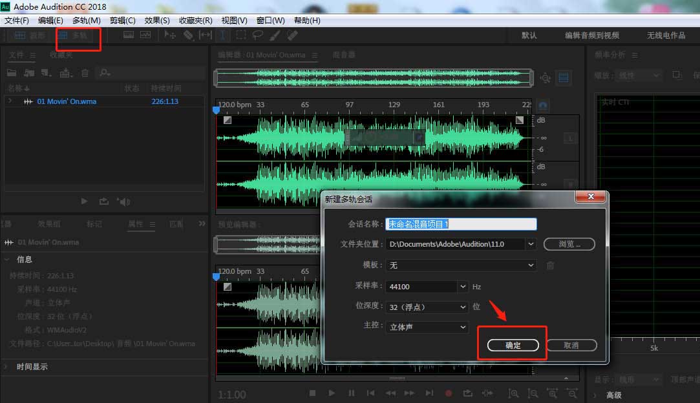The image size is (700, 403).
Task: Collapse the 信息 section
Action: [7, 259]
